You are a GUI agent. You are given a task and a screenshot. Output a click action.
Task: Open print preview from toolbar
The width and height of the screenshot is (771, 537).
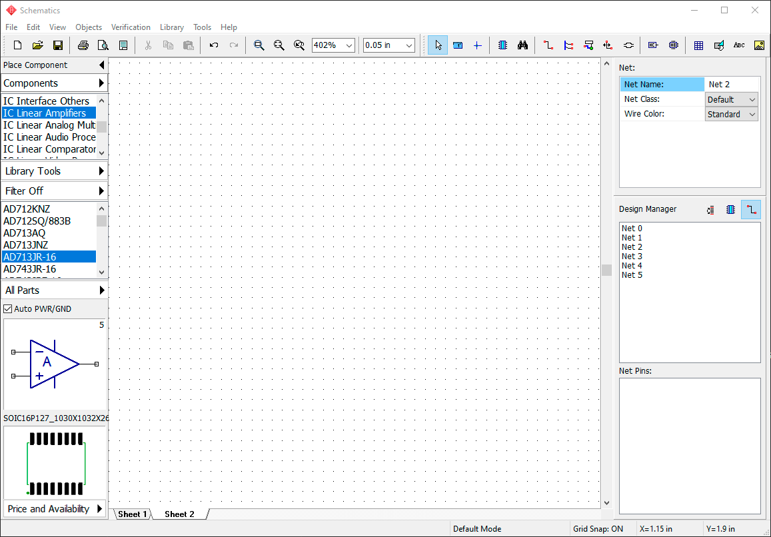[103, 45]
